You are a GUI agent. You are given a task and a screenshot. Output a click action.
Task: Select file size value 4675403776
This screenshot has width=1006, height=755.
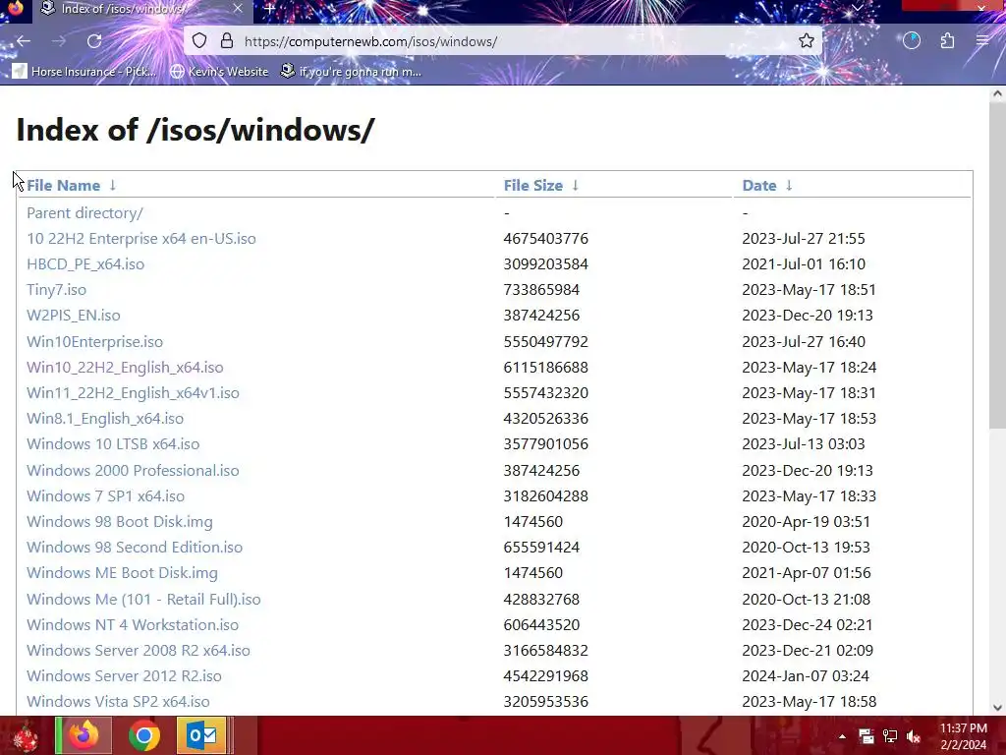[x=546, y=239]
